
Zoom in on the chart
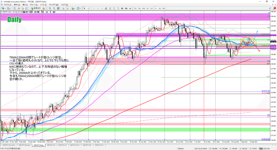50,8
